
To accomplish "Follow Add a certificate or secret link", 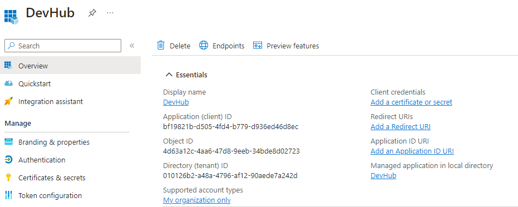I will pyautogui.click(x=411, y=102).
